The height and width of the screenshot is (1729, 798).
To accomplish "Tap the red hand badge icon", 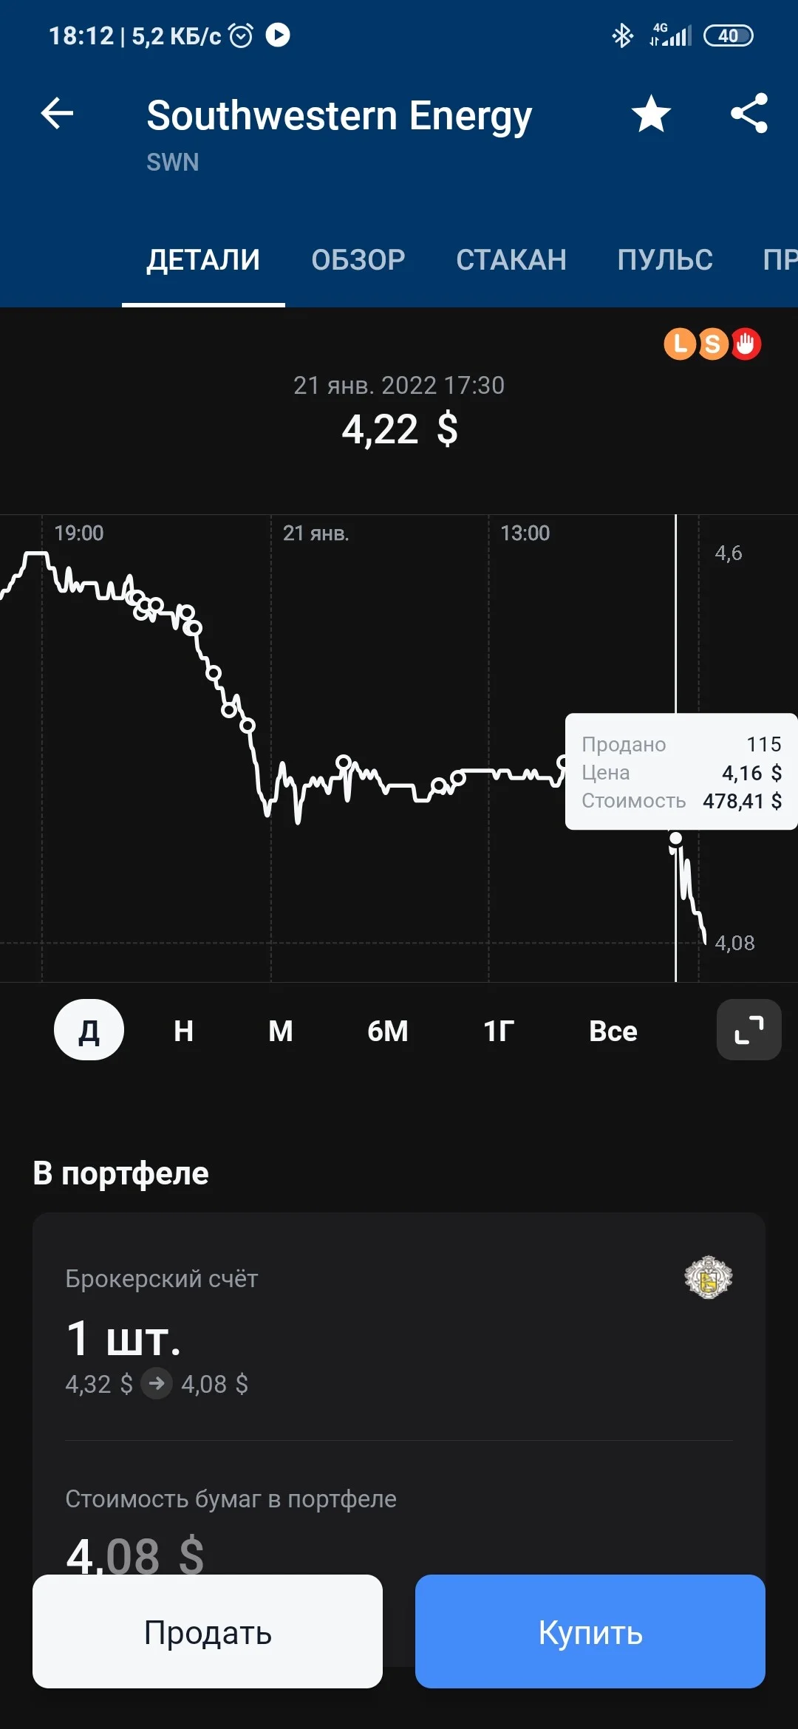I will pos(746,344).
